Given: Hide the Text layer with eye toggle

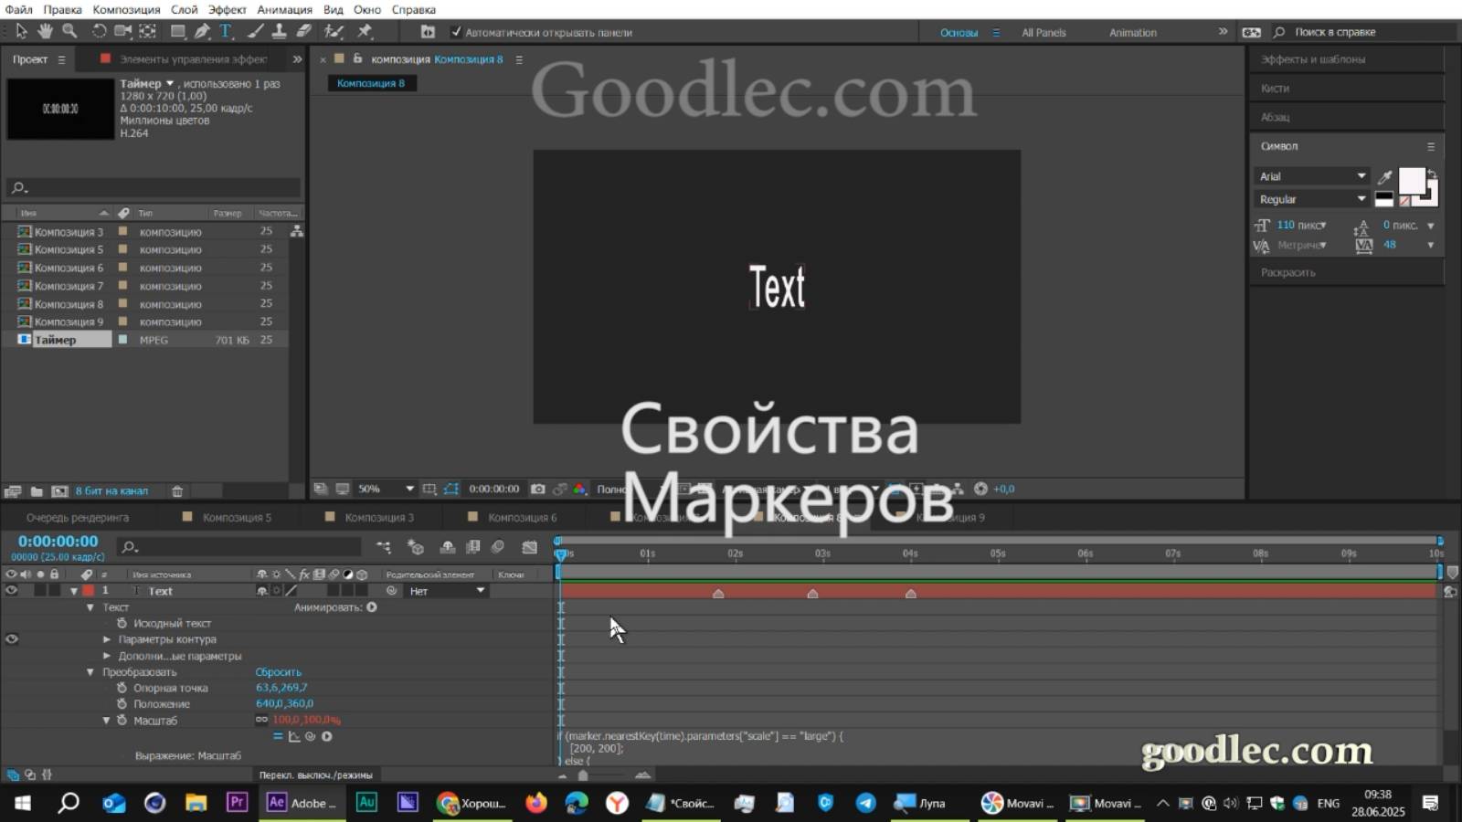Looking at the screenshot, I should coord(11,591).
